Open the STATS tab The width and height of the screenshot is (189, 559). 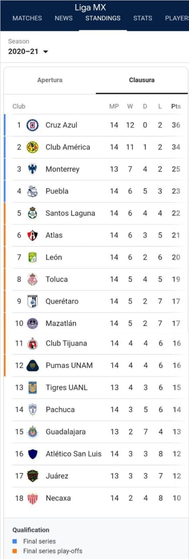pos(143,18)
